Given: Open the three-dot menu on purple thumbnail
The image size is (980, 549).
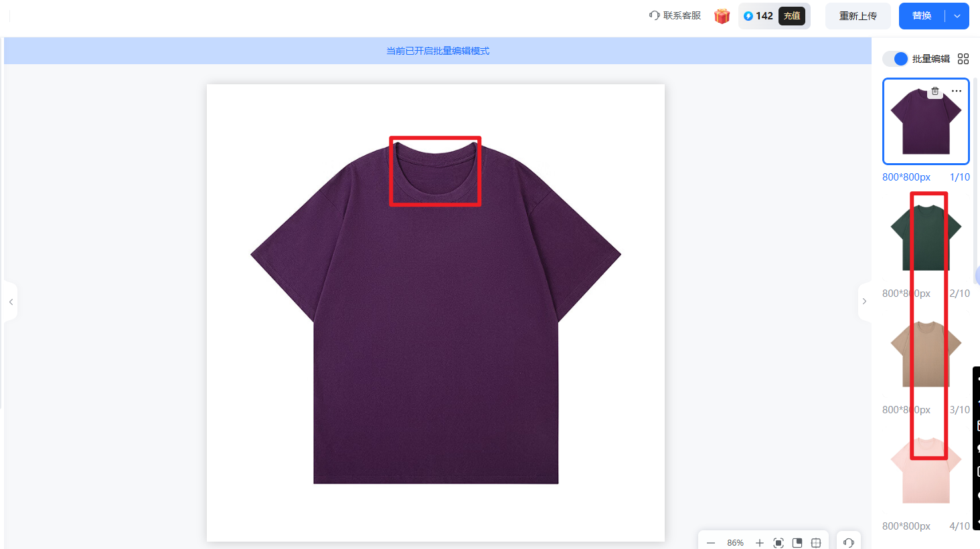Looking at the screenshot, I should [957, 91].
